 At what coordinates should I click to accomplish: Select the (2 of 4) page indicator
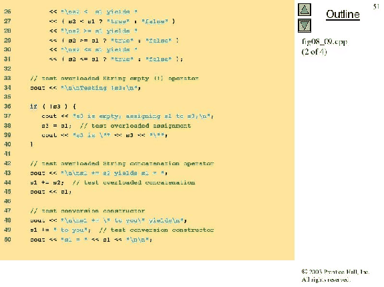(x=314, y=51)
